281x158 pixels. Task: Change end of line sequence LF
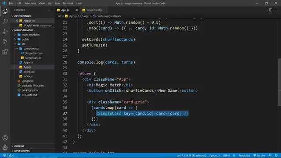(x=234, y=155)
